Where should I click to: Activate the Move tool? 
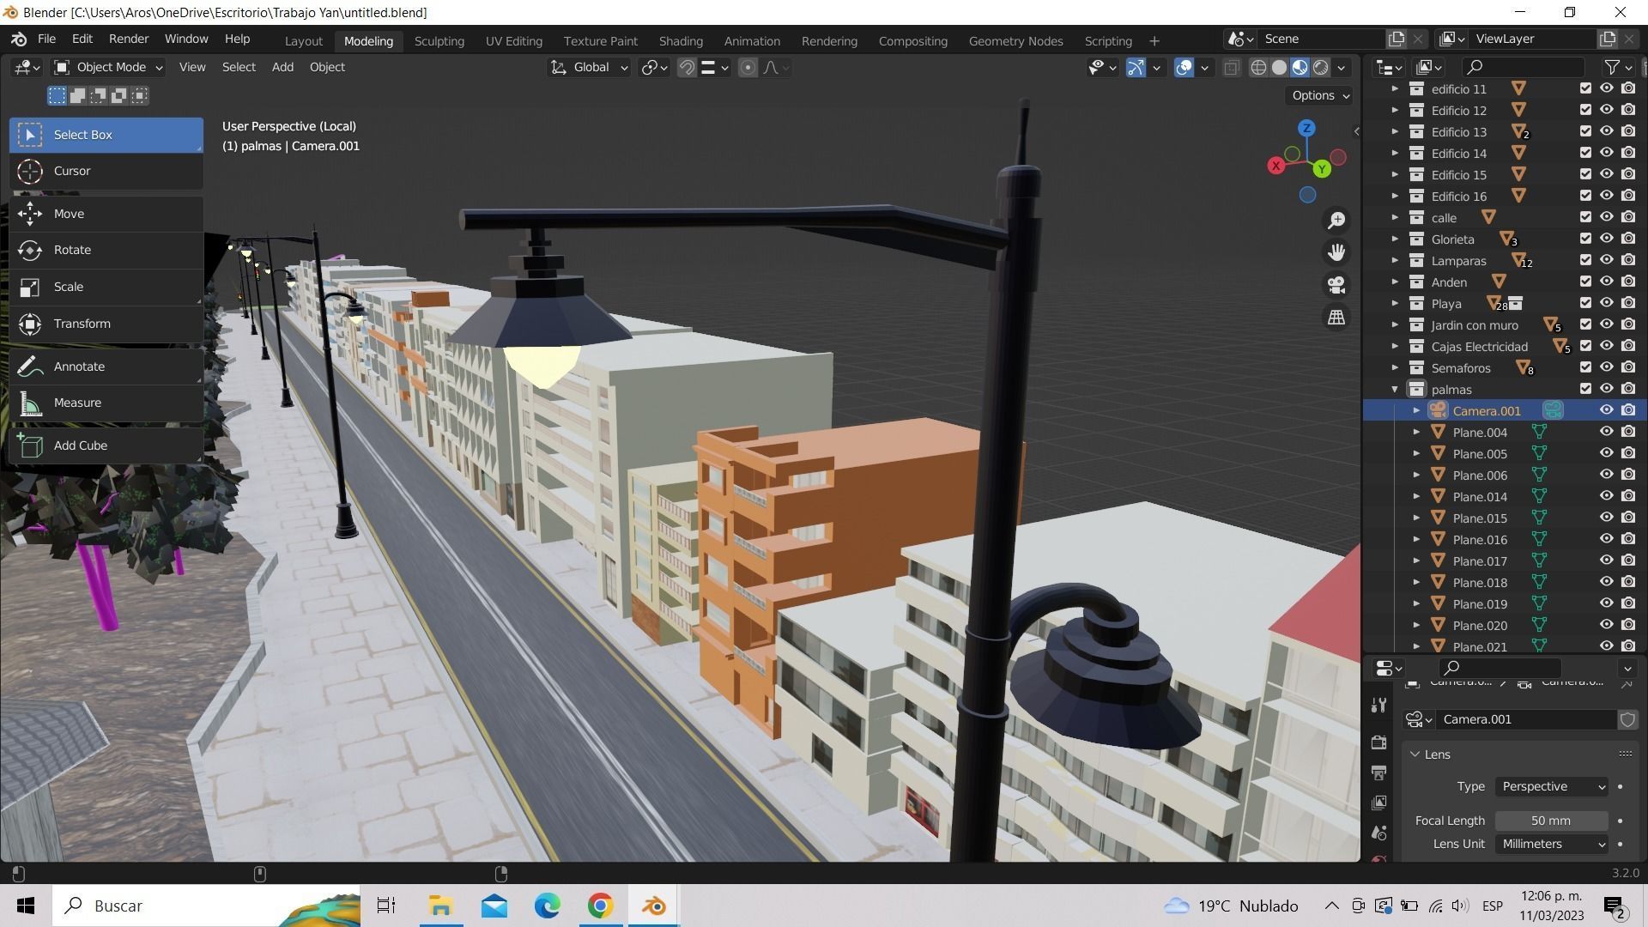106,214
